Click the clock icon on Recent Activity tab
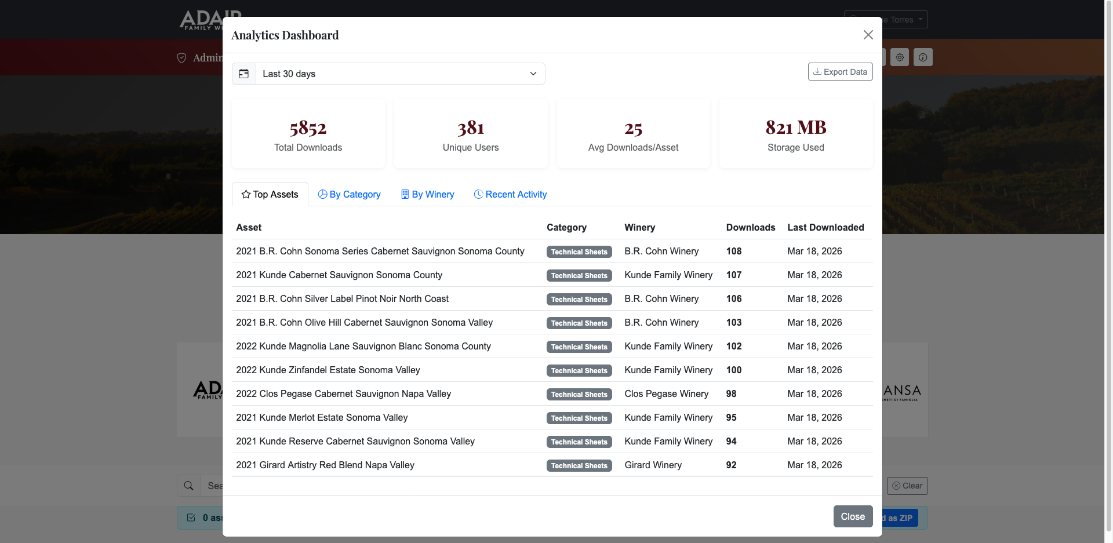The height and width of the screenshot is (543, 1113). [478, 194]
